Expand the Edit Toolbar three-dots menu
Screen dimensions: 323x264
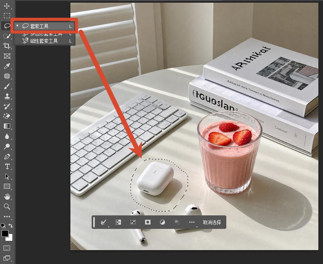[x=7, y=217]
